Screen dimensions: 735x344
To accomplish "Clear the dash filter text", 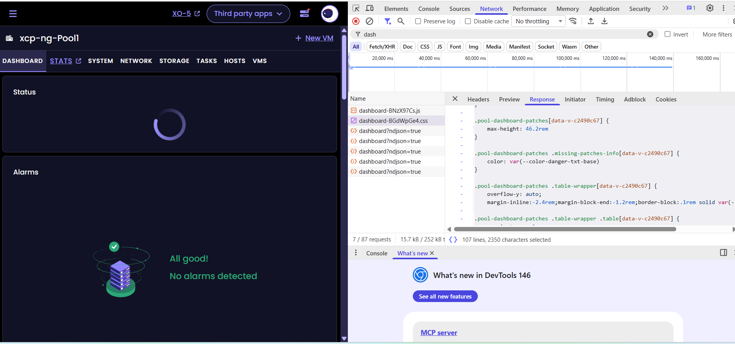I will [x=650, y=34].
